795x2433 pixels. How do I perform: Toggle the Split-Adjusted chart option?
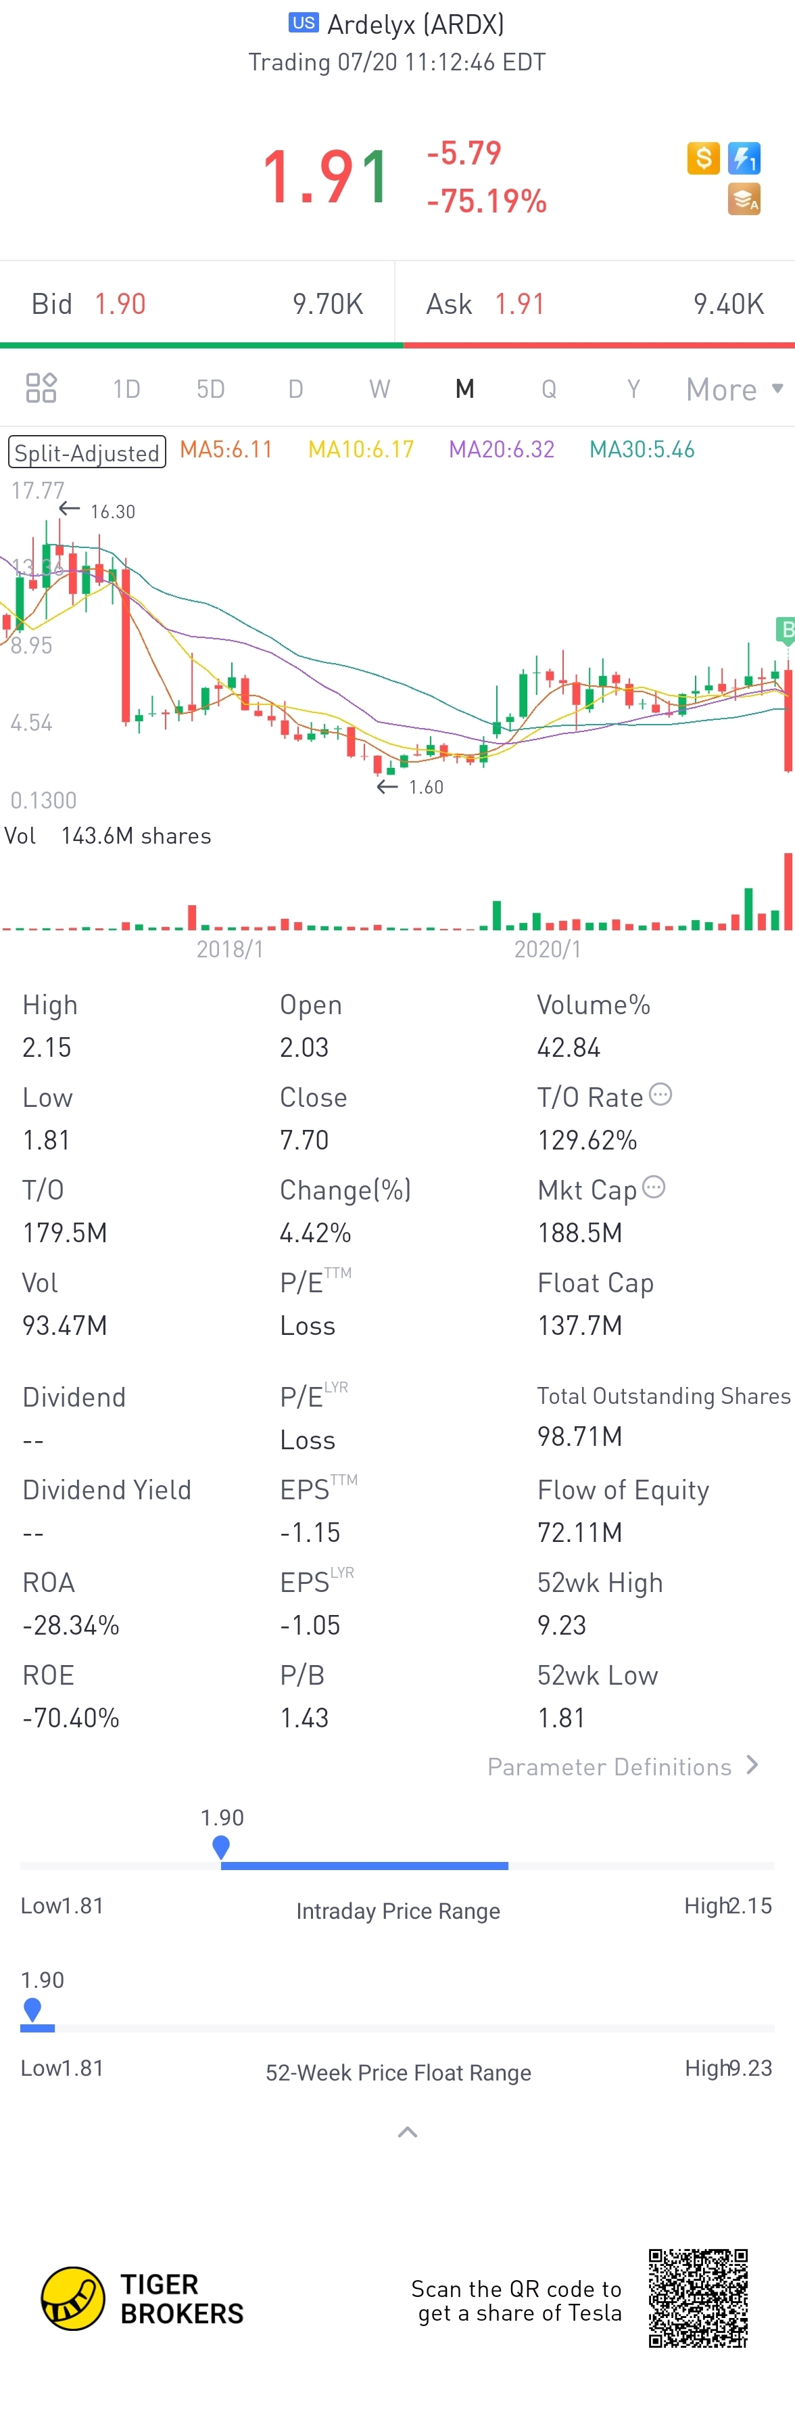87,451
